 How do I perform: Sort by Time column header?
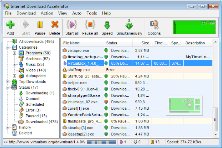coord(160,43)
